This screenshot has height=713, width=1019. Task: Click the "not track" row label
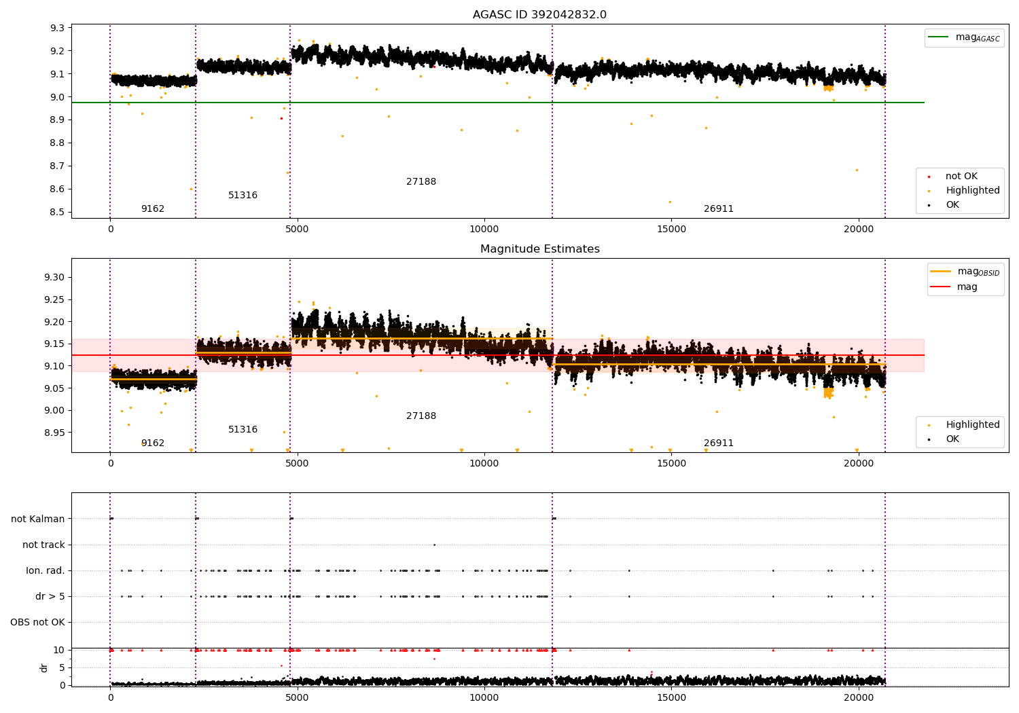(x=43, y=545)
